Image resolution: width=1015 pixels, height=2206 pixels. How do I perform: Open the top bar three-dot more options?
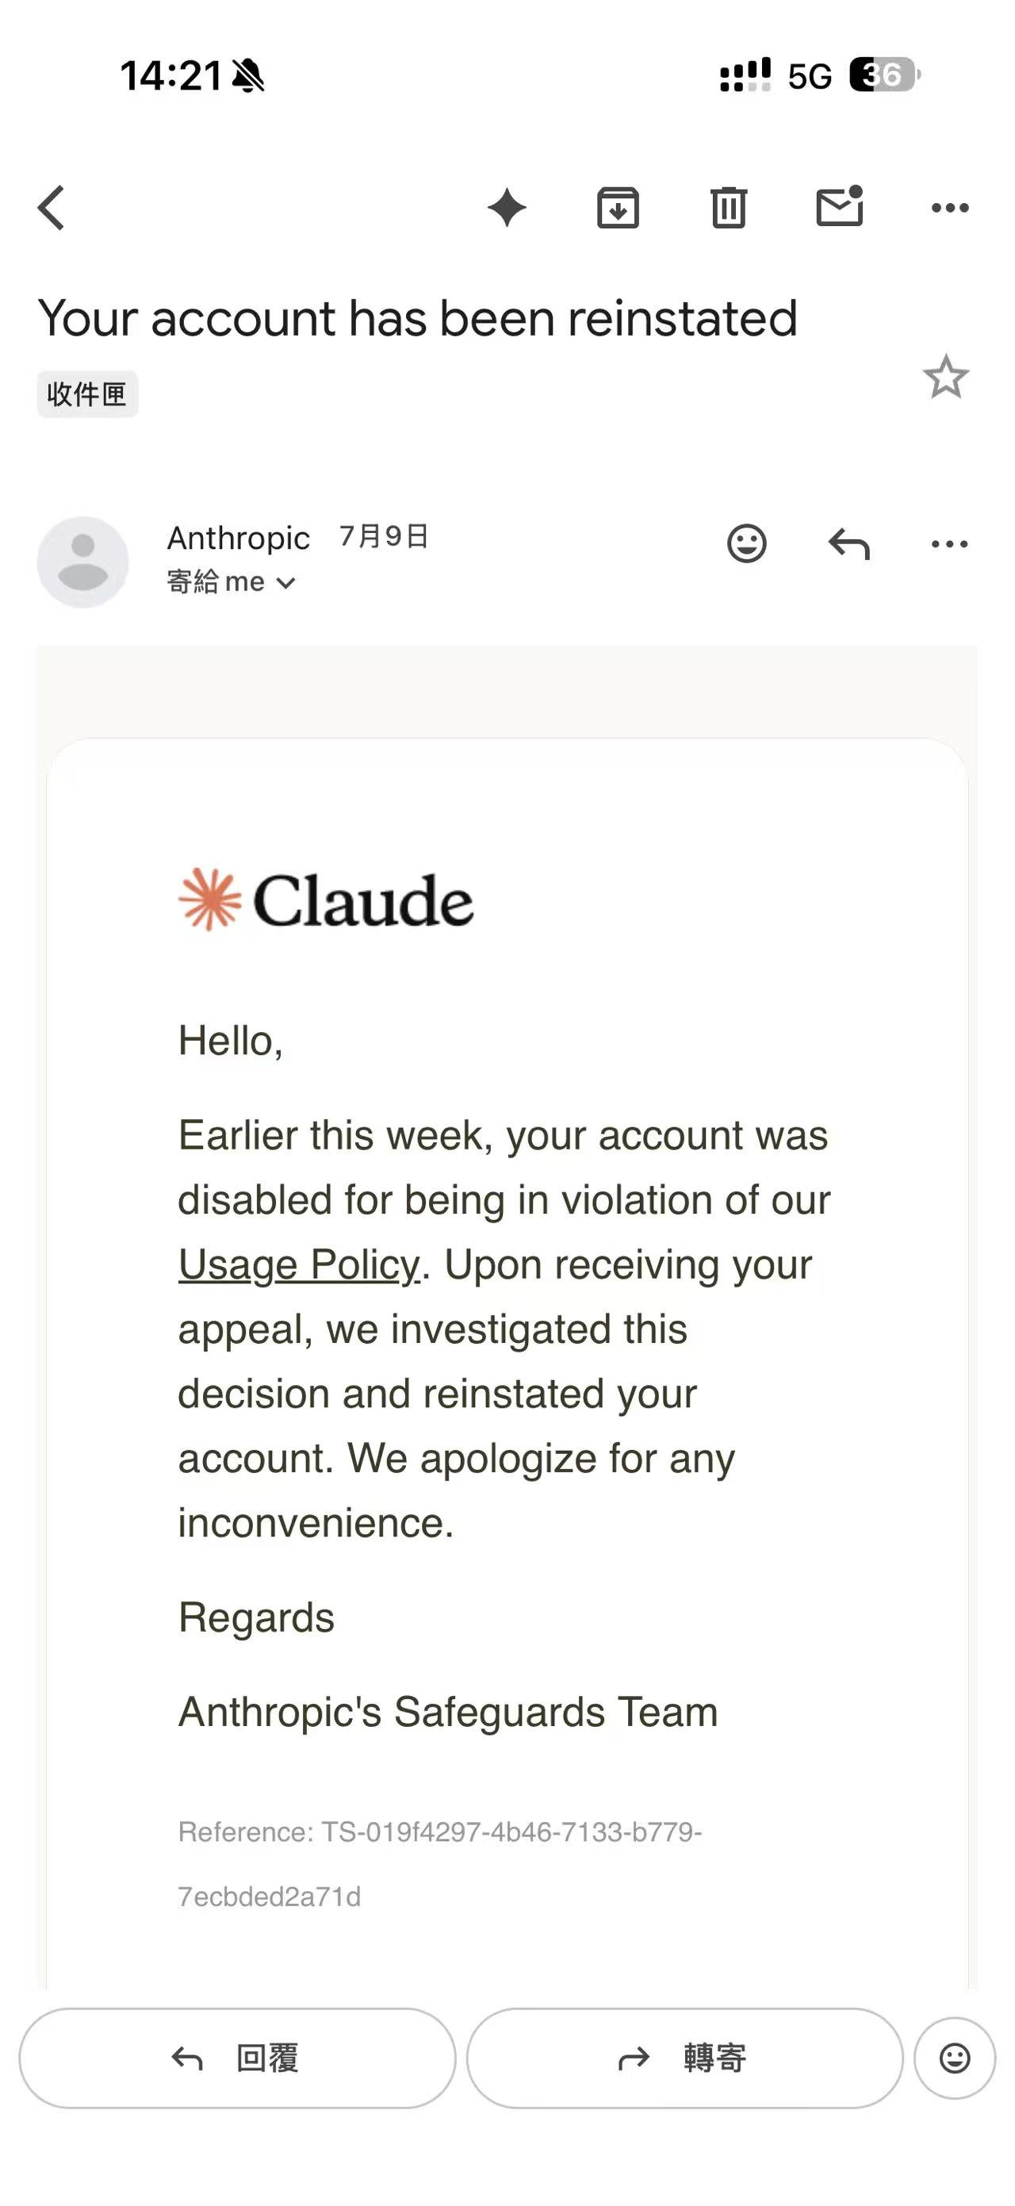tap(950, 208)
